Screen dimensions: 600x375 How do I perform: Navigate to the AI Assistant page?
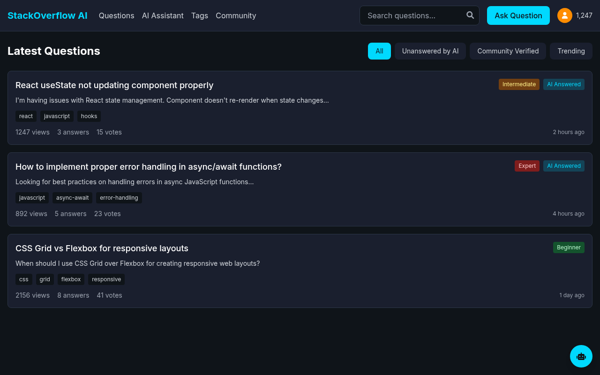click(163, 15)
